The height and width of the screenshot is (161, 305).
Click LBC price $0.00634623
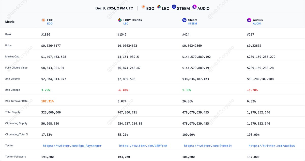(127, 46)
